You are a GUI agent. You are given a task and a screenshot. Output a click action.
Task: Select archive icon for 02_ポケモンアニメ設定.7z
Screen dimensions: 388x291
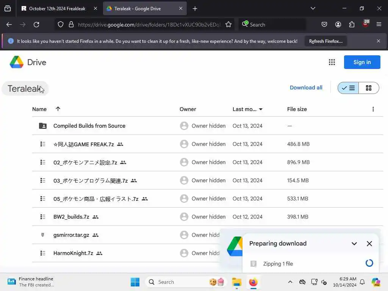[x=42, y=162]
